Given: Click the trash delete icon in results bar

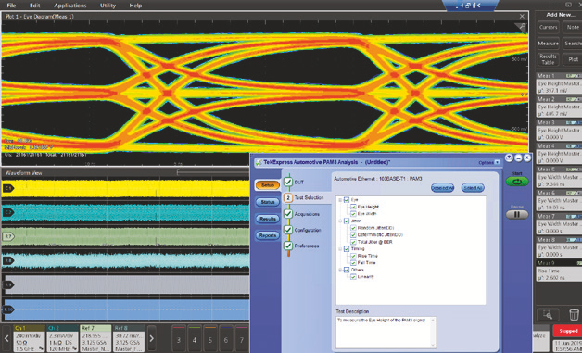Looking at the screenshot, I should (x=574, y=315).
